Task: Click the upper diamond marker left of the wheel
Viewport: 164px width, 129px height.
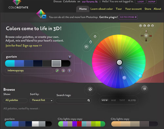Action: (95, 37)
